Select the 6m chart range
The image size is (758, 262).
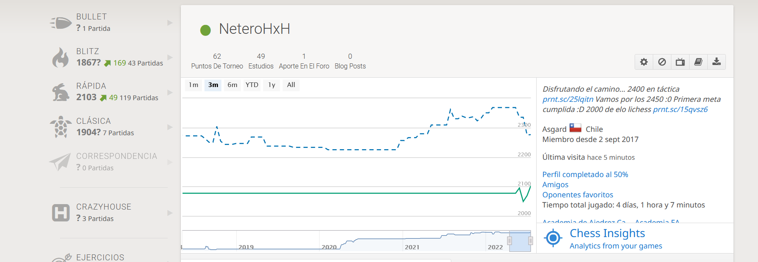point(232,85)
